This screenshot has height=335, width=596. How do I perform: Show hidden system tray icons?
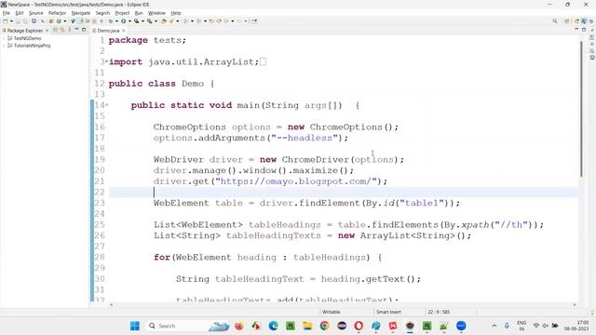click(x=494, y=326)
